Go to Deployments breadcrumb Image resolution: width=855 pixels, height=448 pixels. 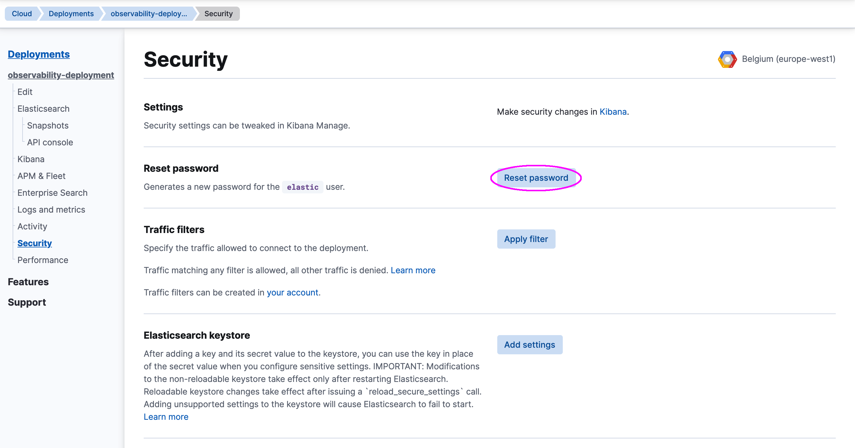(x=71, y=14)
